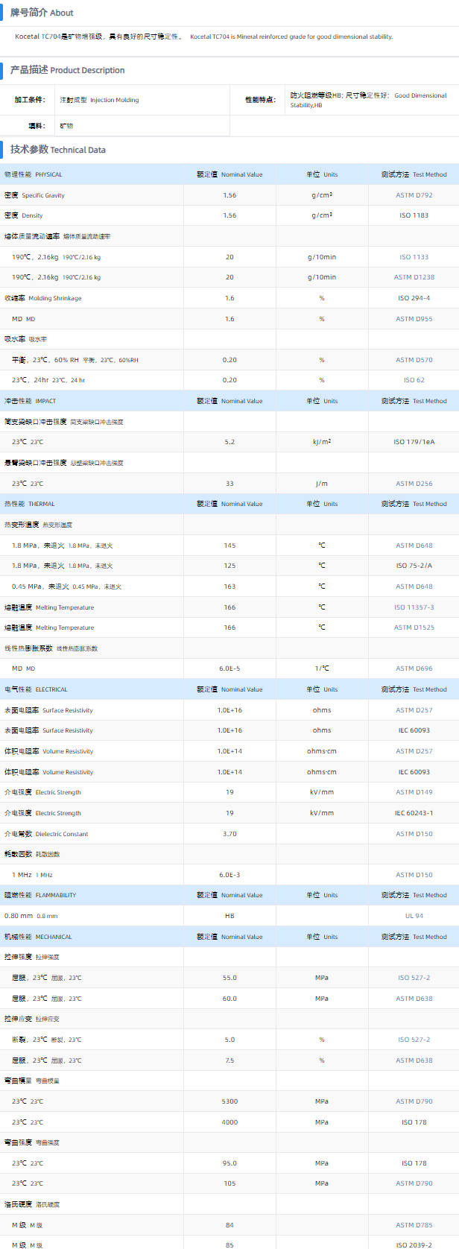This screenshot has width=459, height=1249.
Task: Click the ISO 75-2/A test method text
Action: coord(414,566)
